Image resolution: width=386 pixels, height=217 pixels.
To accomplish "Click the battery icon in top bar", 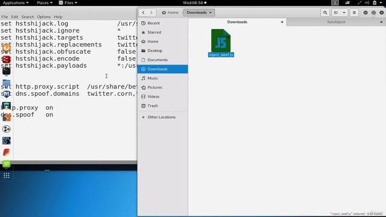I will pyautogui.click(x=375, y=2).
